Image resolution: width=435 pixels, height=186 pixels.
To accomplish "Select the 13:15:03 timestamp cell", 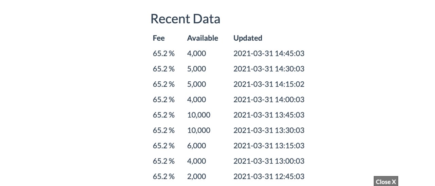I will (269, 146).
